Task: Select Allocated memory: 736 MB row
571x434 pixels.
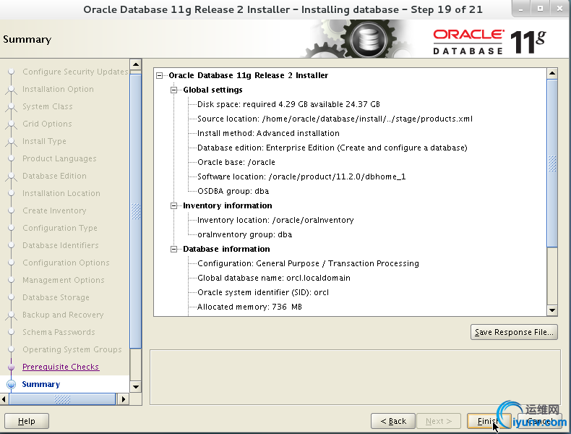Action: (x=250, y=307)
